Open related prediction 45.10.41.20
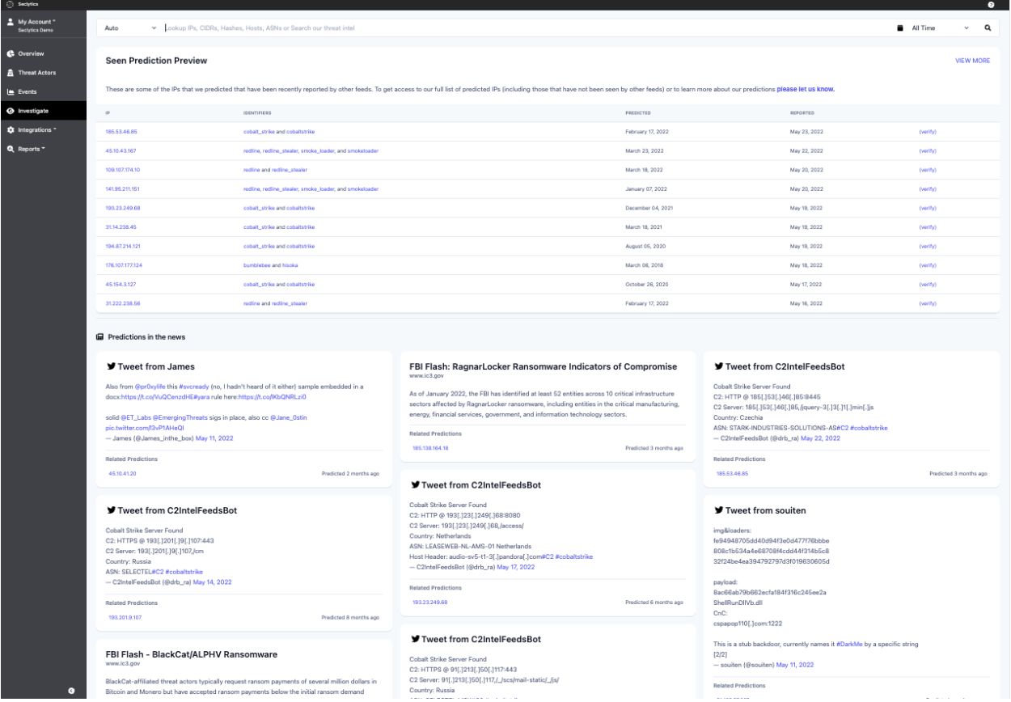 (x=122, y=473)
